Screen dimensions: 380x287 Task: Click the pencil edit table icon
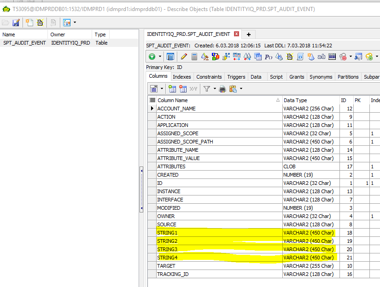pyautogui.click(x=184, y=57)
